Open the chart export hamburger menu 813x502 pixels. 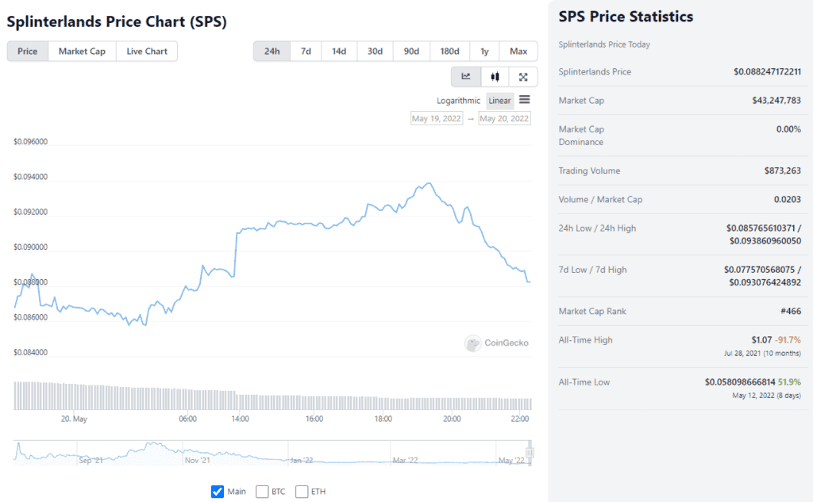click(524, 101)
